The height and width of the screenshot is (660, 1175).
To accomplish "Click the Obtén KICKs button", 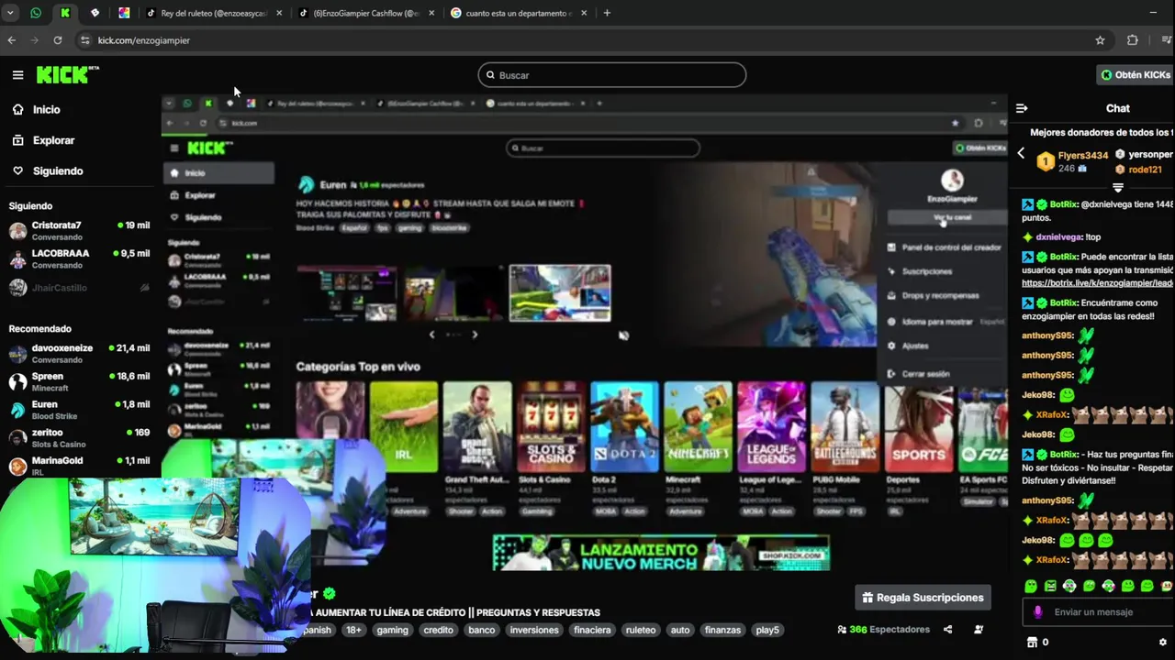I will tap(1136, 75).
